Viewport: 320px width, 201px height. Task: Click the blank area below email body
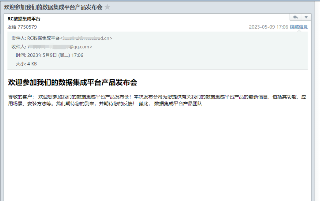click(157, 153)
